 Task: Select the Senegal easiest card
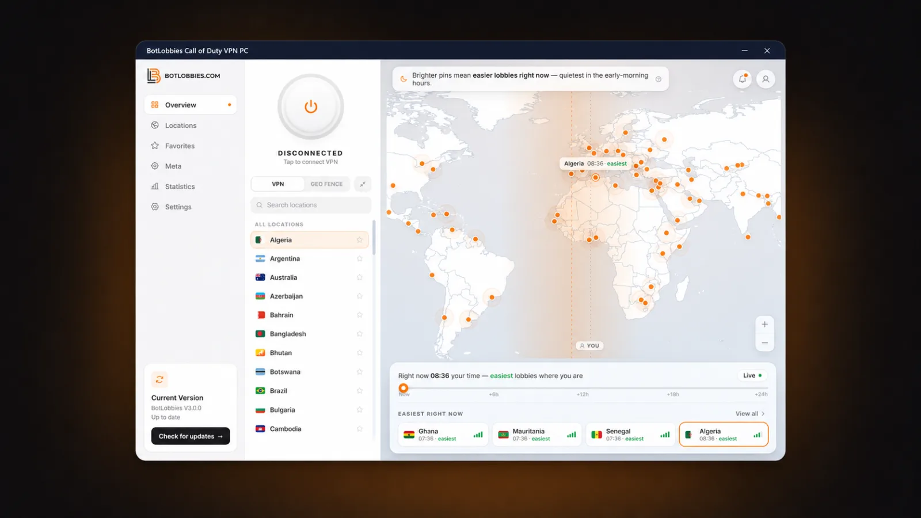[630, 435]
